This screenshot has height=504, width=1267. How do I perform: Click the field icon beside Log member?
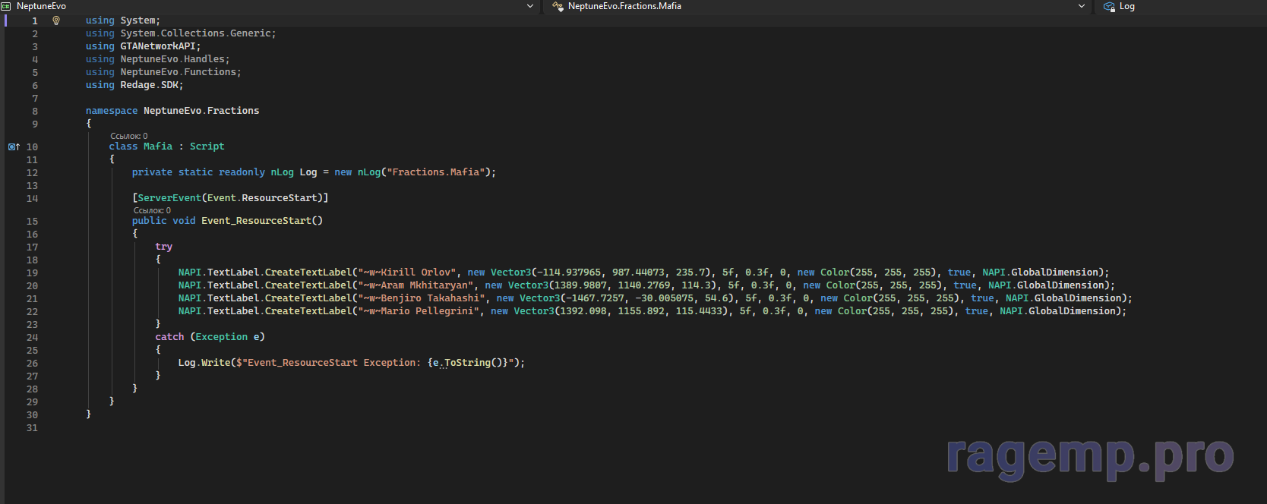click(1109, 6)
